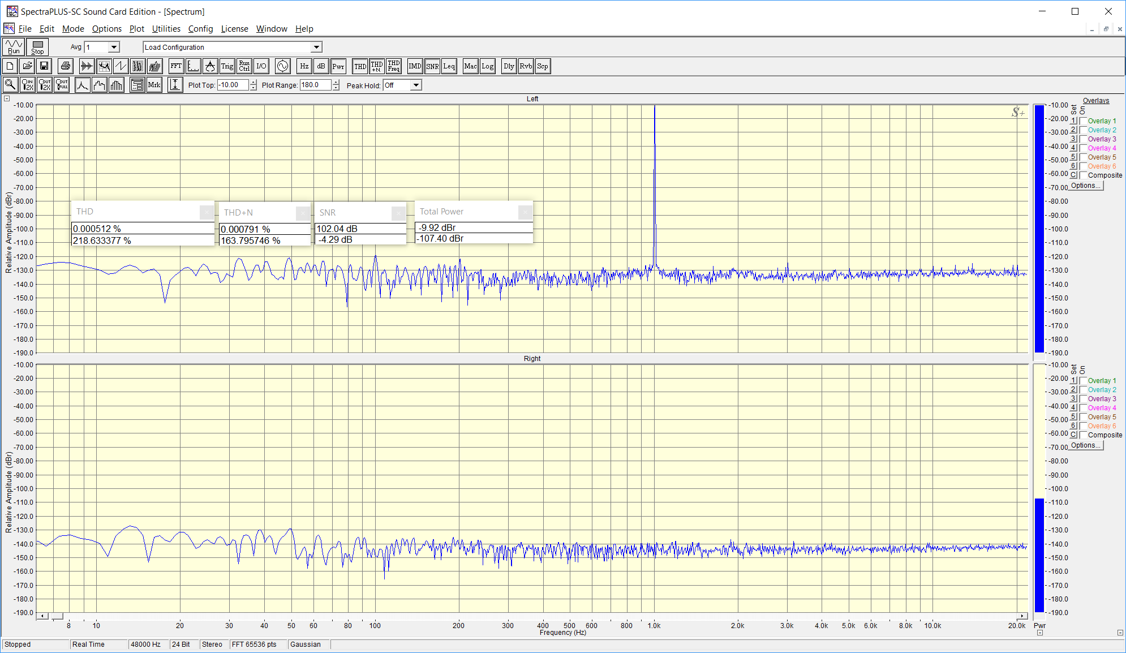Click the SNR measurement toolbar icon
Viewport: 1126px width, 653px height.
(432, 66)
